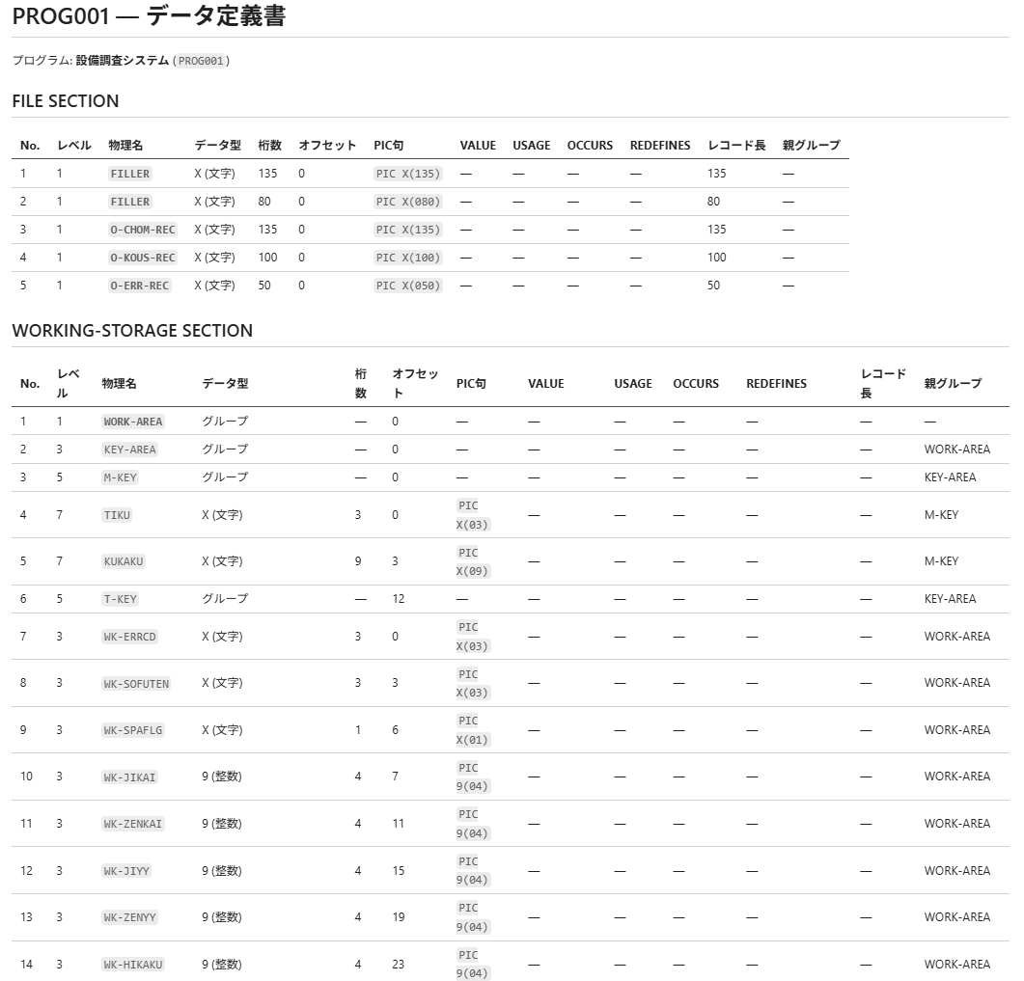
Task: Click the VALUE header in the WORKING-STORAGE table
Action: pyautogui.click(x=546, y=383)
